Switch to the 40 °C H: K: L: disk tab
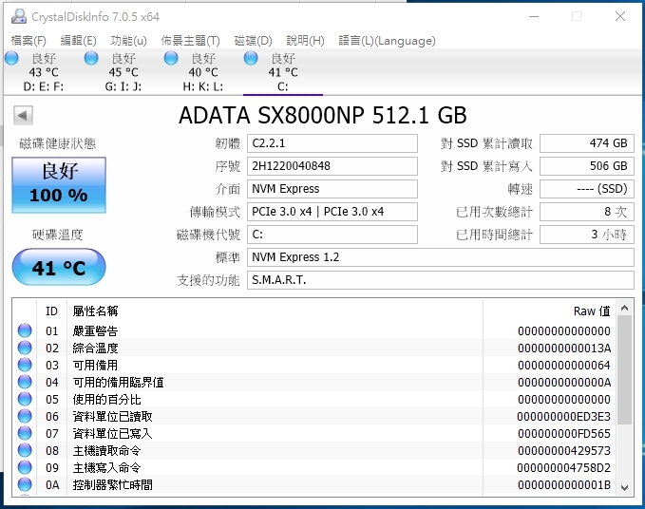The width and height of the screenshot is (645, 509). [x=202, y=72]
